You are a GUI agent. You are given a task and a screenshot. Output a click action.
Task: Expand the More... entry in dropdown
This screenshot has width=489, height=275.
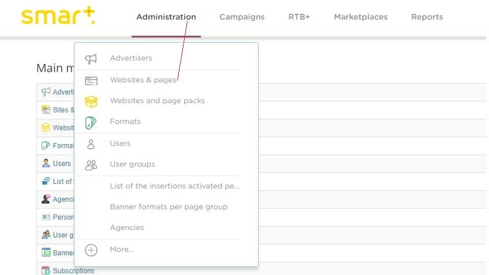coord(122,250)
